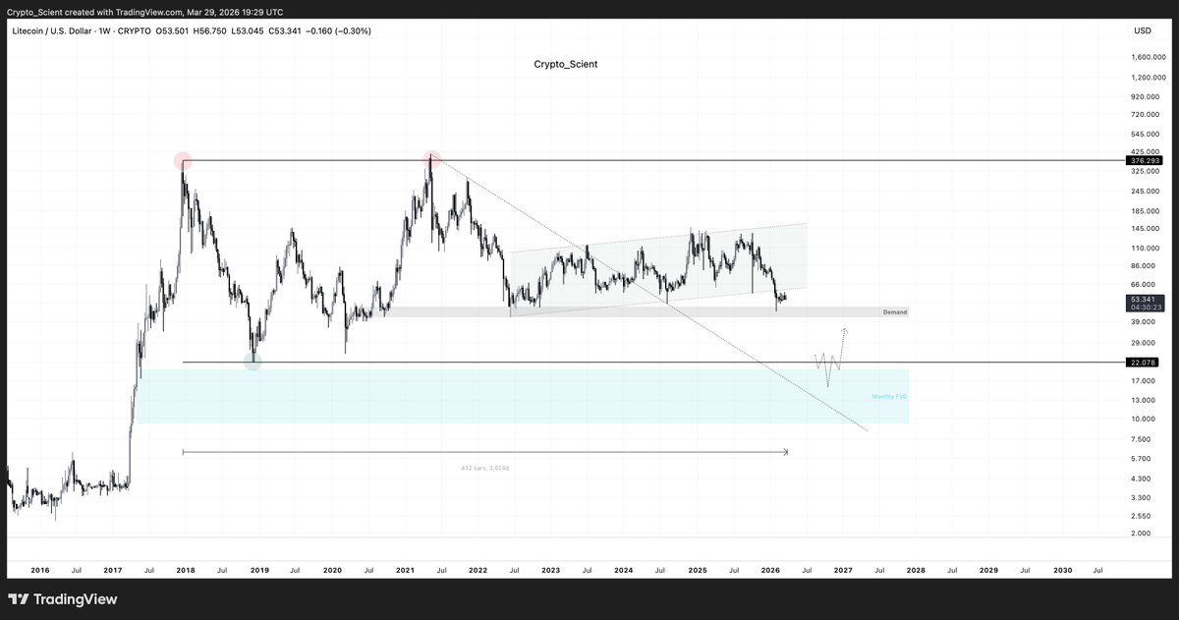Image resolution: width=1179 pixels, height=620 pixels.
Task: Select the 'Monthly FVG' zone label
Action: click(x=889, y=397)
